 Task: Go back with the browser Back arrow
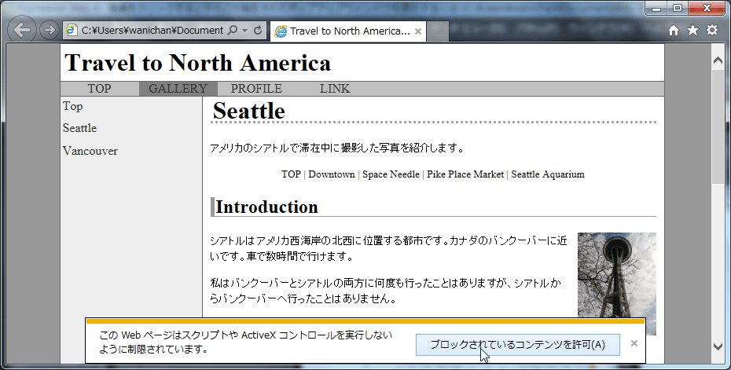click(22, 31)
